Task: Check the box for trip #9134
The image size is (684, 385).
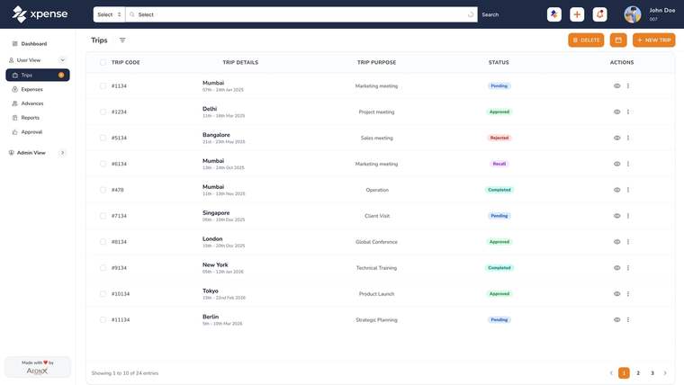Action: click(103, 268)
